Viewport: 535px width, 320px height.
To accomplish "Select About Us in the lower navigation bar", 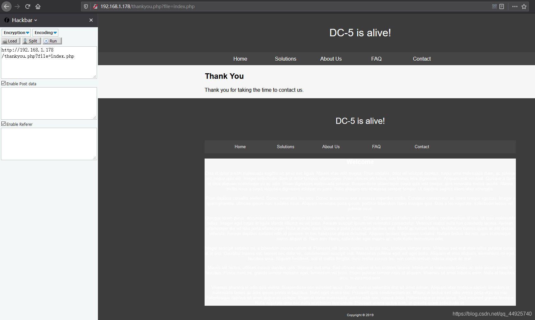I will pos(331,147).
